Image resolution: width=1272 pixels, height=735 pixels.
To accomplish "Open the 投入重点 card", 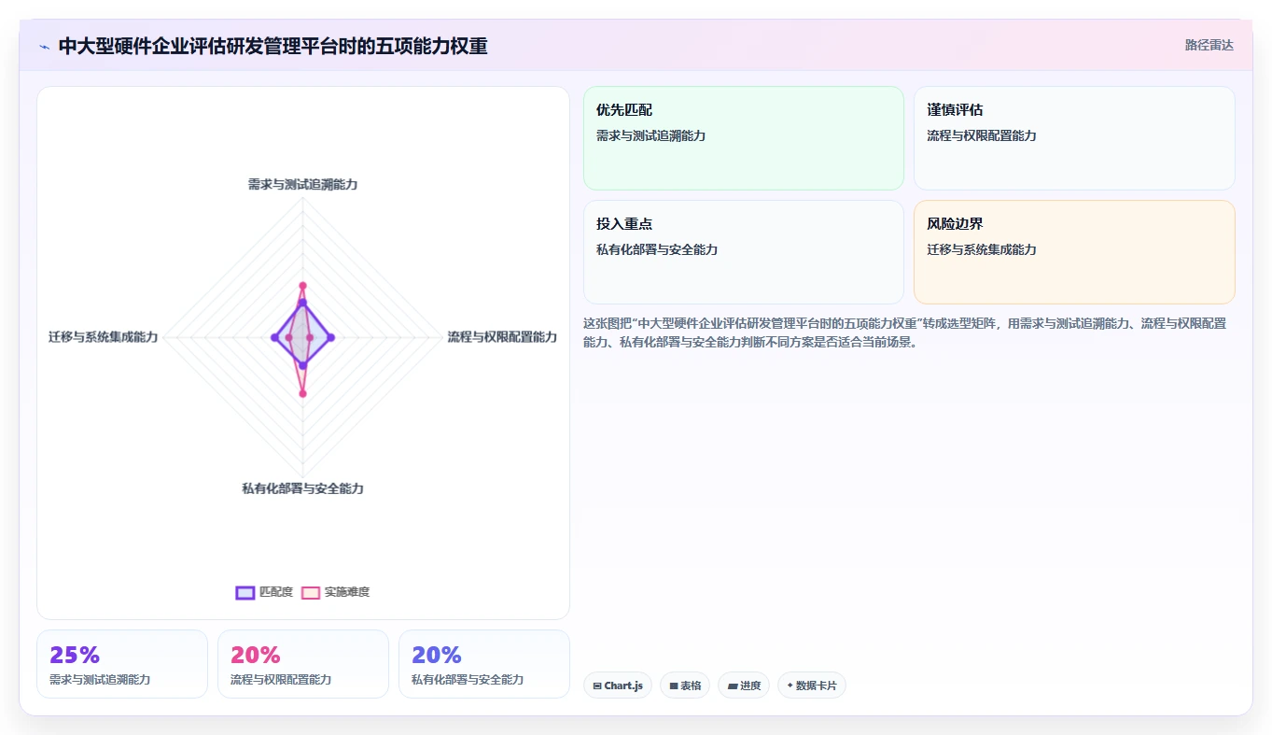I will click(744, 252).
